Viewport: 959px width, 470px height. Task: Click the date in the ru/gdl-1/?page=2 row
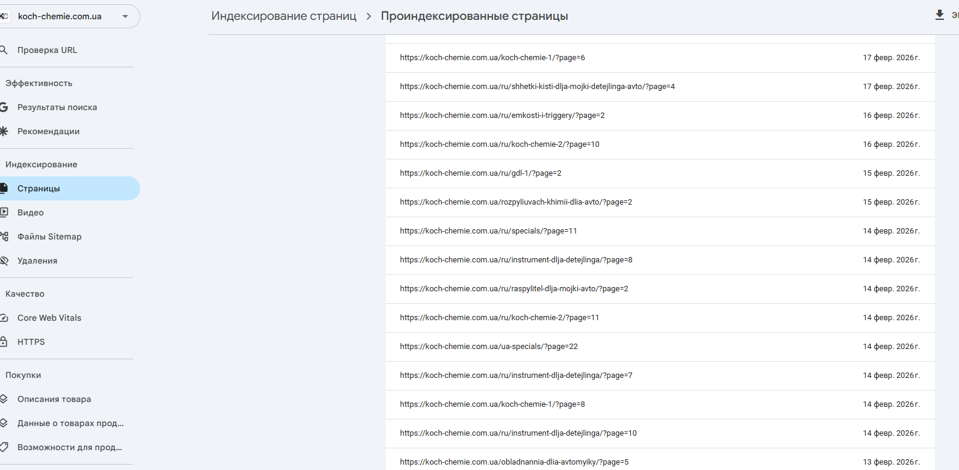[x=891, y=173]
